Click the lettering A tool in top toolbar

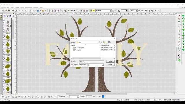pyautogui.click(x=119, y=11)
